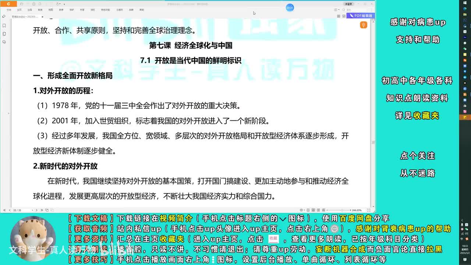471x265 pixels.
Task: Open the 浏览 ribbon tab
Action: pos(93,10)
